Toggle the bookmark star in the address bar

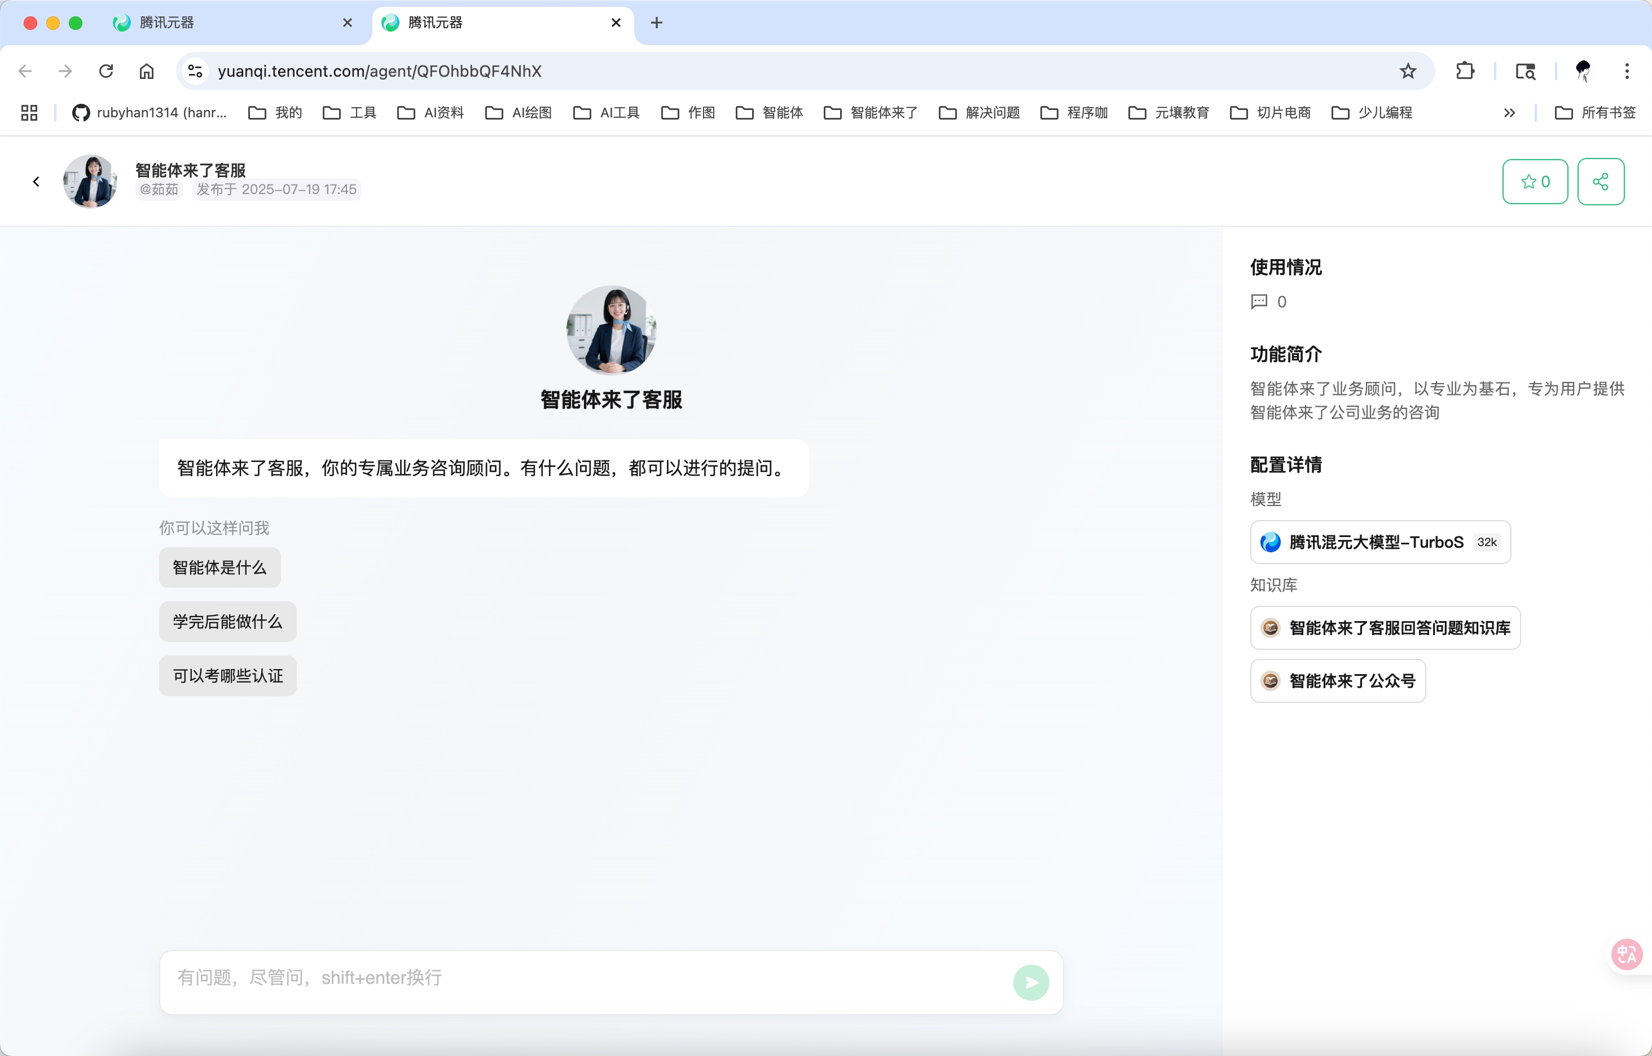[1408, 71]
